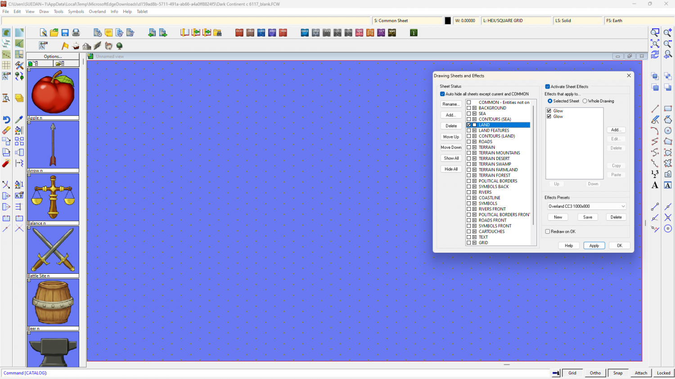Open the File menu

5,12
